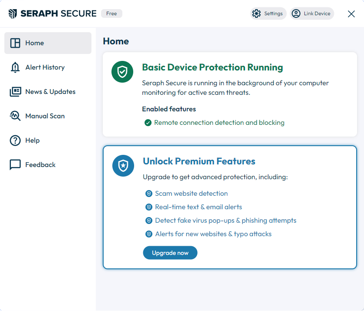Click the green shield protection status icon

click(x=122, y=72)
